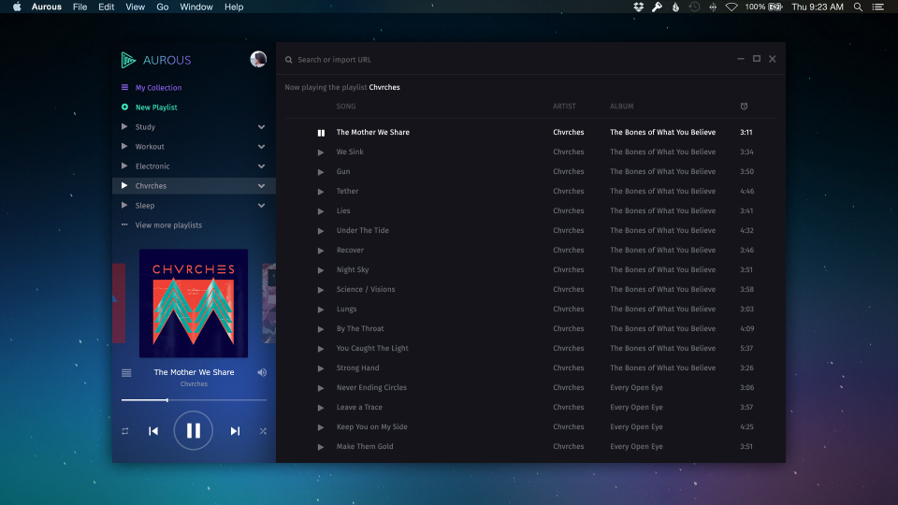Play the song Night Sky
Image resolution: width=898 pixels, height=505 pixels.
[321, 270]
